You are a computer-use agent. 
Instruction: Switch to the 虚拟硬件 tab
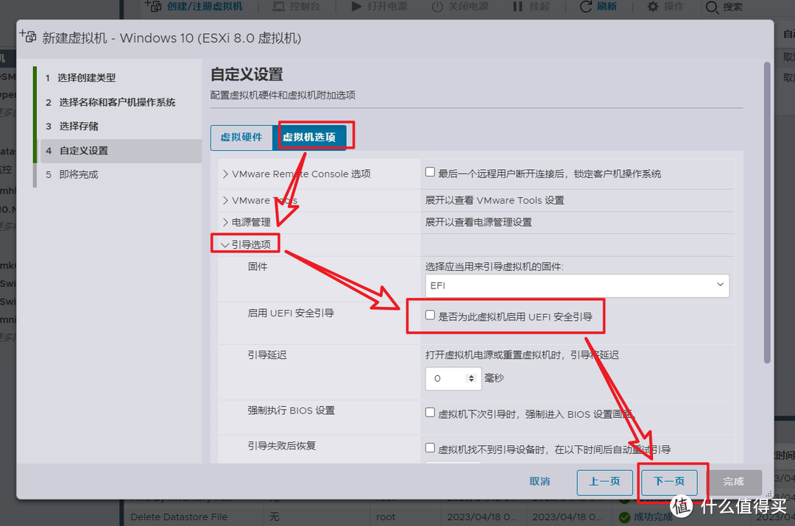coord(242,137)
